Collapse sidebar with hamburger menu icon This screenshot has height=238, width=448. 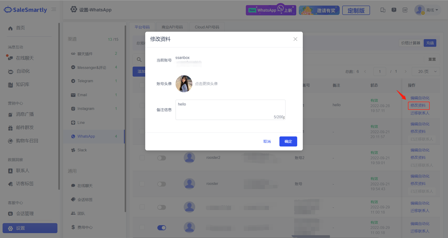pos(54,9)
